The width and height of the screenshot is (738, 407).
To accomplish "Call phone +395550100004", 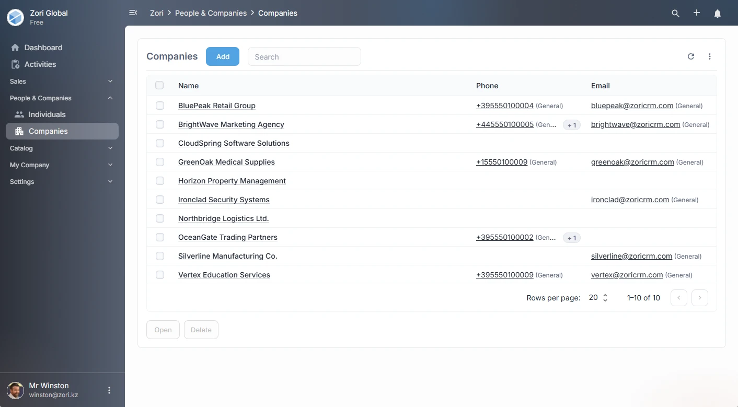I will (x=505, y=106).
